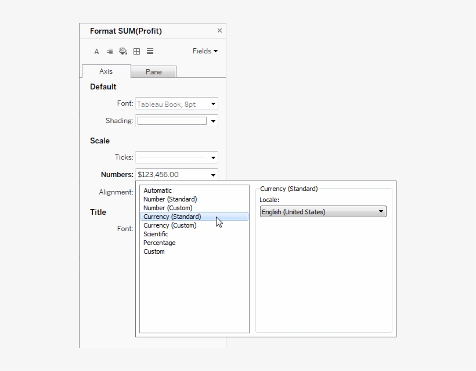Open the Ticks dropdown

pos(176,157)
